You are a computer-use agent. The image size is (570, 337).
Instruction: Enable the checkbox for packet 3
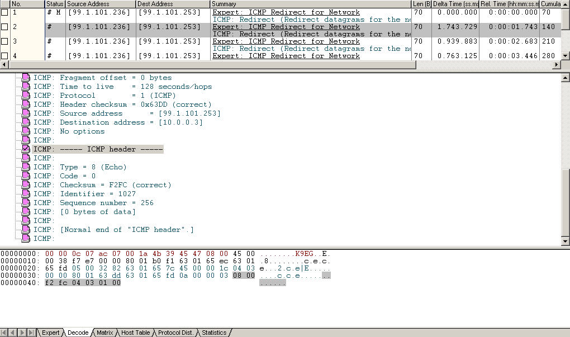(x=4, y=41)
